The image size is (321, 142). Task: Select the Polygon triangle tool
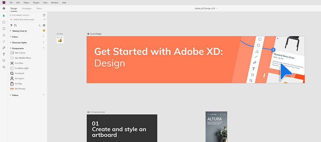tap(4, 35)
